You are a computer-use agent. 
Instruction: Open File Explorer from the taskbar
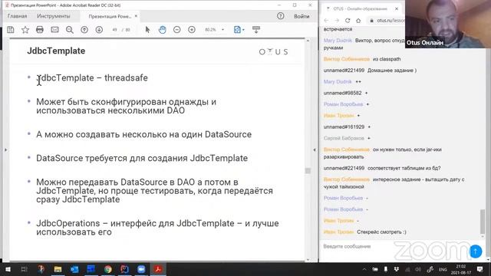click(58, 269)
